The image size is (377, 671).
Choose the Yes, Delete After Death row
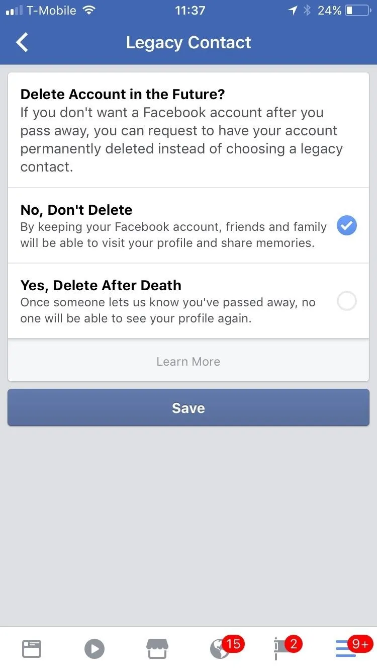[x=189, y=301]
